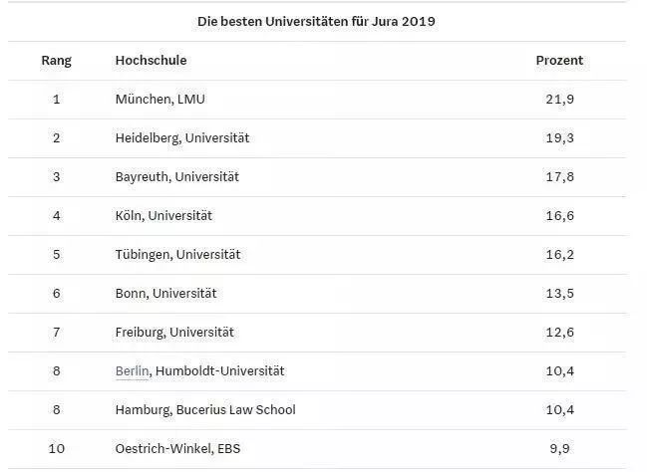Viewport: 647px width, 472px height.
Task: Click the Hochschule column header
Action: [x=151, y=60]
